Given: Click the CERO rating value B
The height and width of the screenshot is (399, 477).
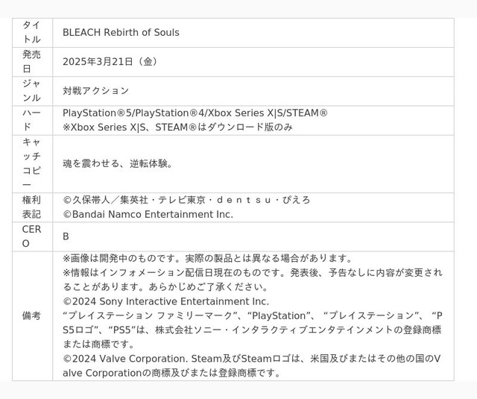Looking at the screenshot, I should pyautogui.click(x=66, y=236).
